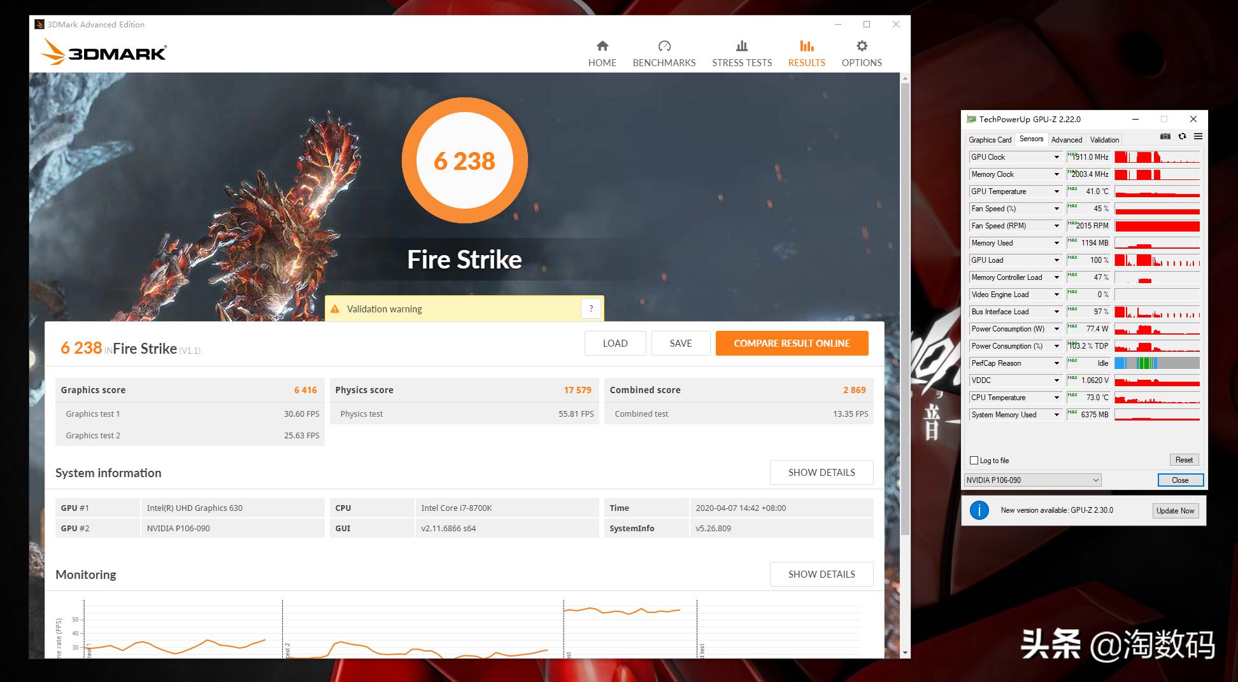Select the Sensors tab in GPU-Z
The width and height of the screenshot is (1238, 682).
tap(1031, 139)
